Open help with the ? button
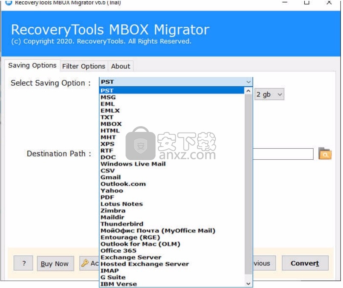Viewport: 343px width, 288px height. (x=23, y=263)
